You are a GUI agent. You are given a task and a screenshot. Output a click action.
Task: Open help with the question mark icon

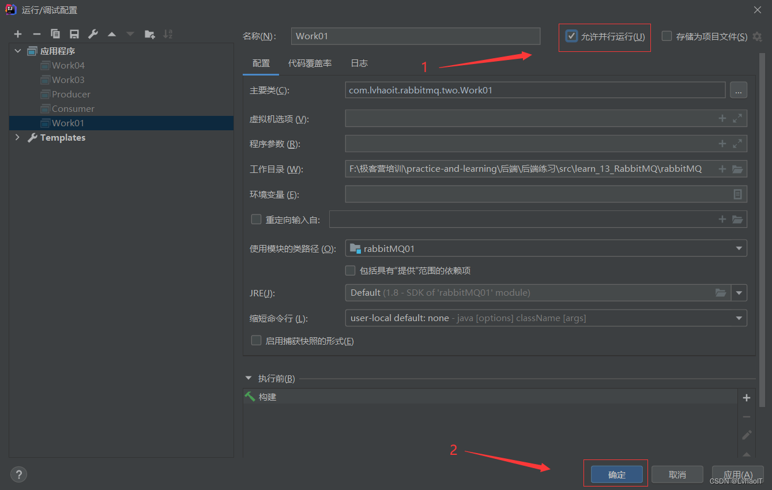(18, 474)
